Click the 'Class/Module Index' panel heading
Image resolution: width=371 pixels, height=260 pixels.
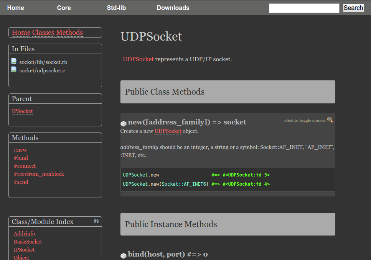[x=43, y=221]
